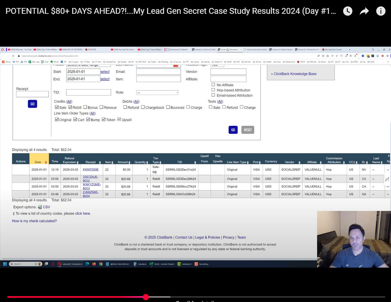Open the video info icon

pyautogui.click(x=381, y=11)
